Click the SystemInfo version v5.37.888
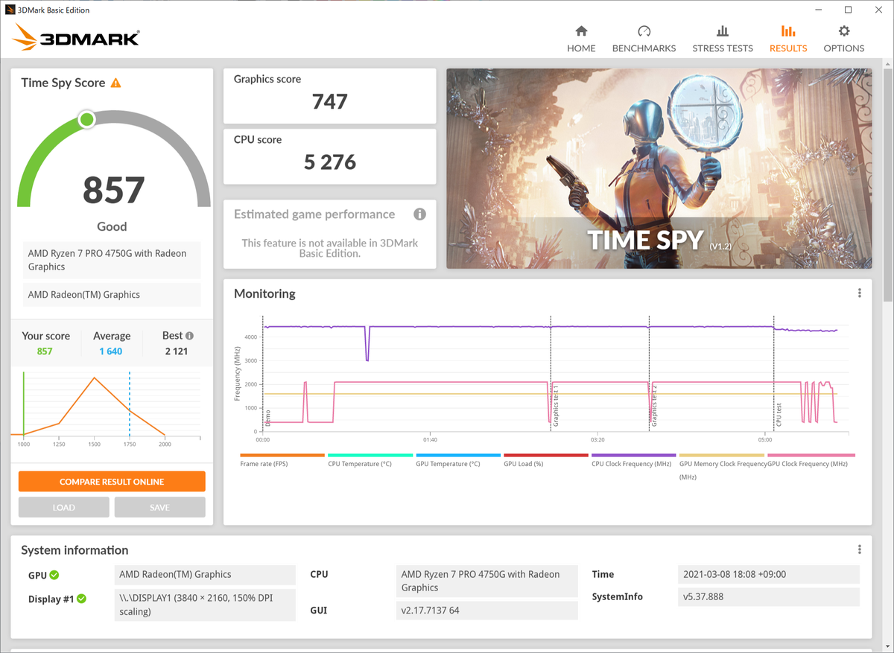This screenshot has height=653, width=894. coord(769,597)
